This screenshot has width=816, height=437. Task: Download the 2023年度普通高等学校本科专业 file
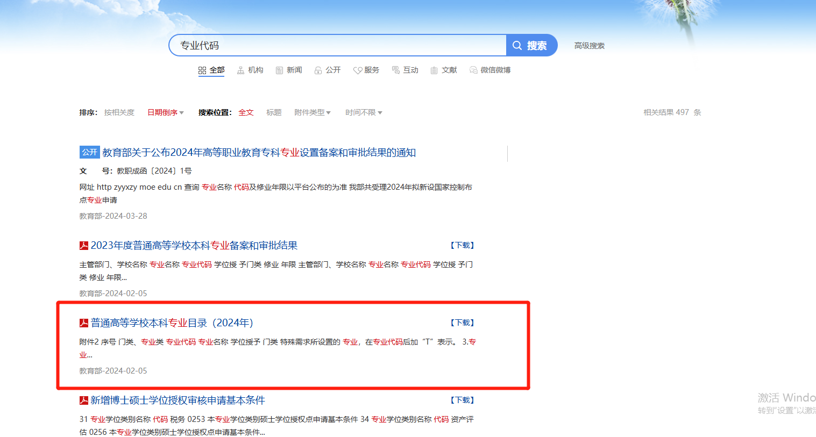click(462, 246)
